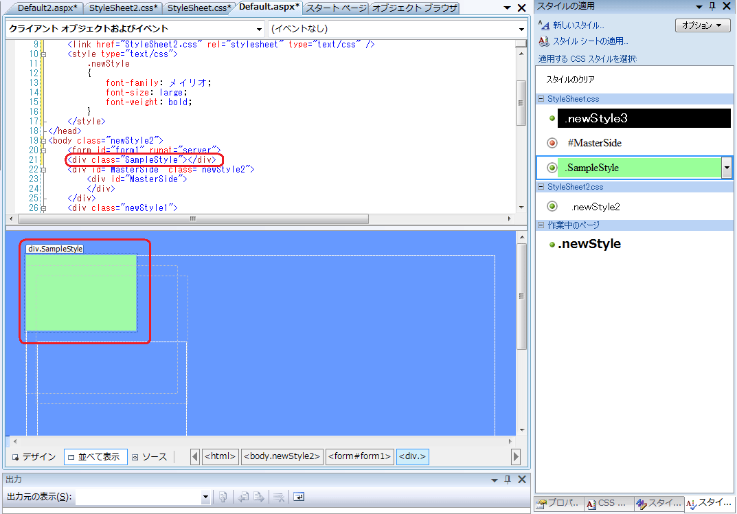Click the design view vertical scrollbar thumb
This screenshot has height=514, width=737.
pyautogui.click(x=521, y=296)
